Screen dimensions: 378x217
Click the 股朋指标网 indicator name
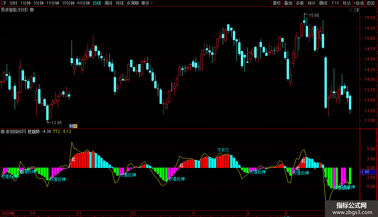coord(16,132)
